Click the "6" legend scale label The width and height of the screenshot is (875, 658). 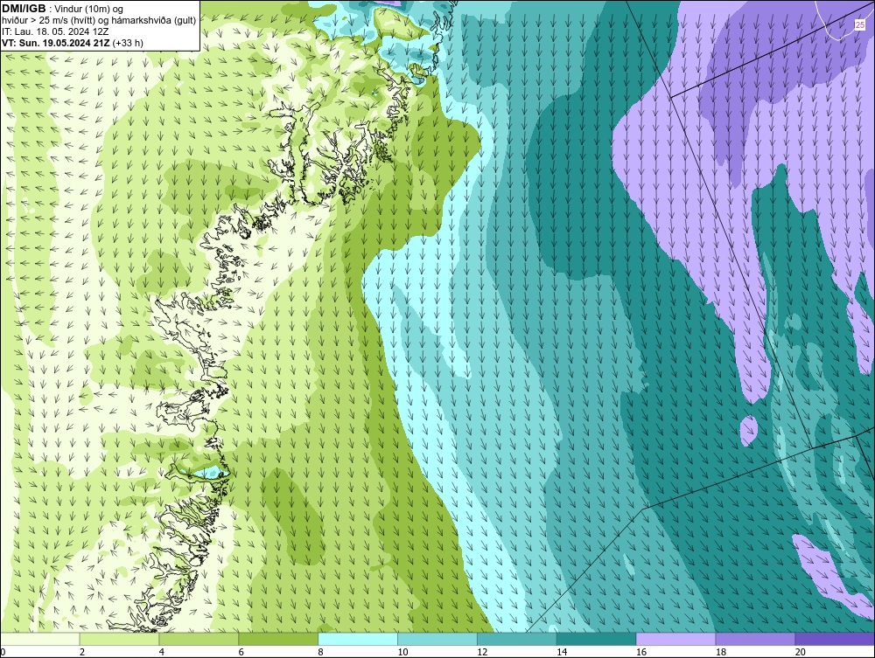[x=241, y=652]
